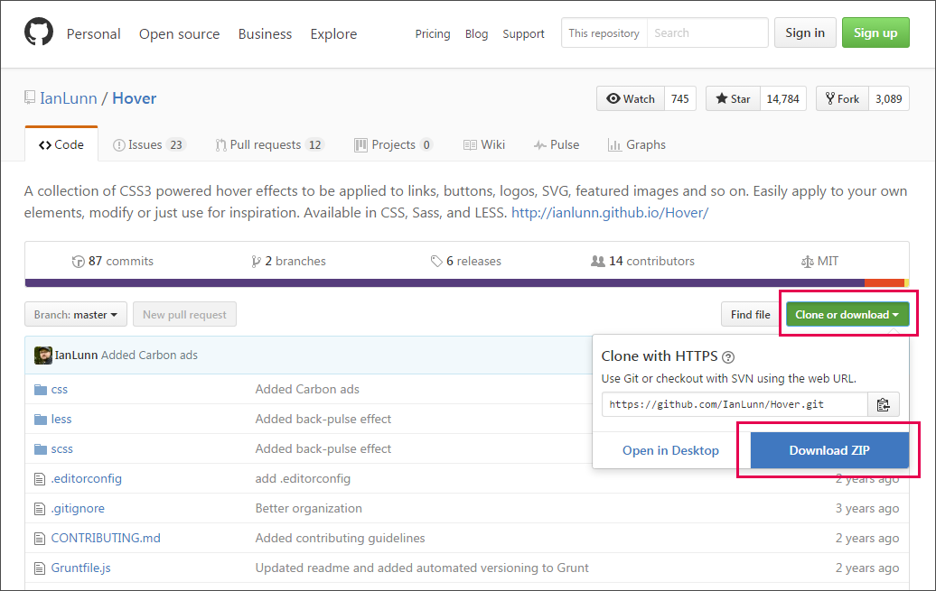Screen dimensions: 936x591
Task: Open the CONTRIBUTING.md file
Action: coord(106,539)
